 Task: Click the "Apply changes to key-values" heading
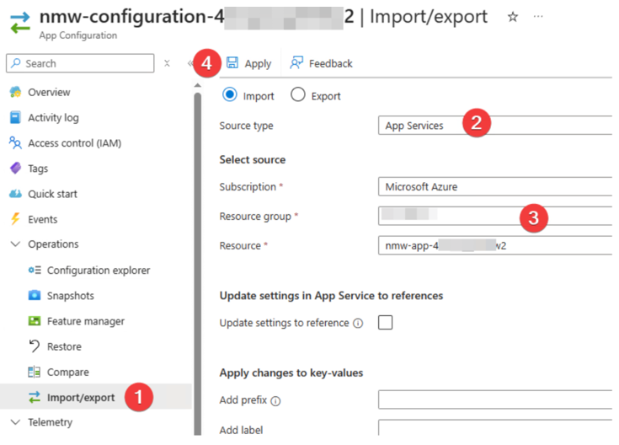pyautogui.click(x=291, y=373)
